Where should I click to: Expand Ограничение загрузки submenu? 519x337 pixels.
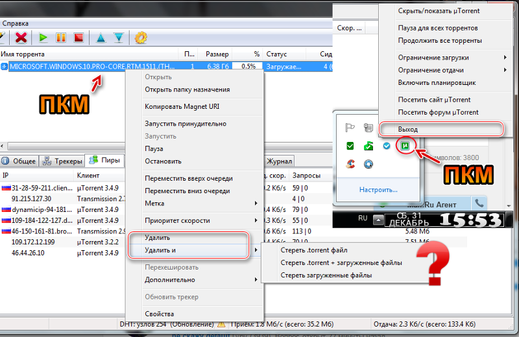click(x=446, y=58)
